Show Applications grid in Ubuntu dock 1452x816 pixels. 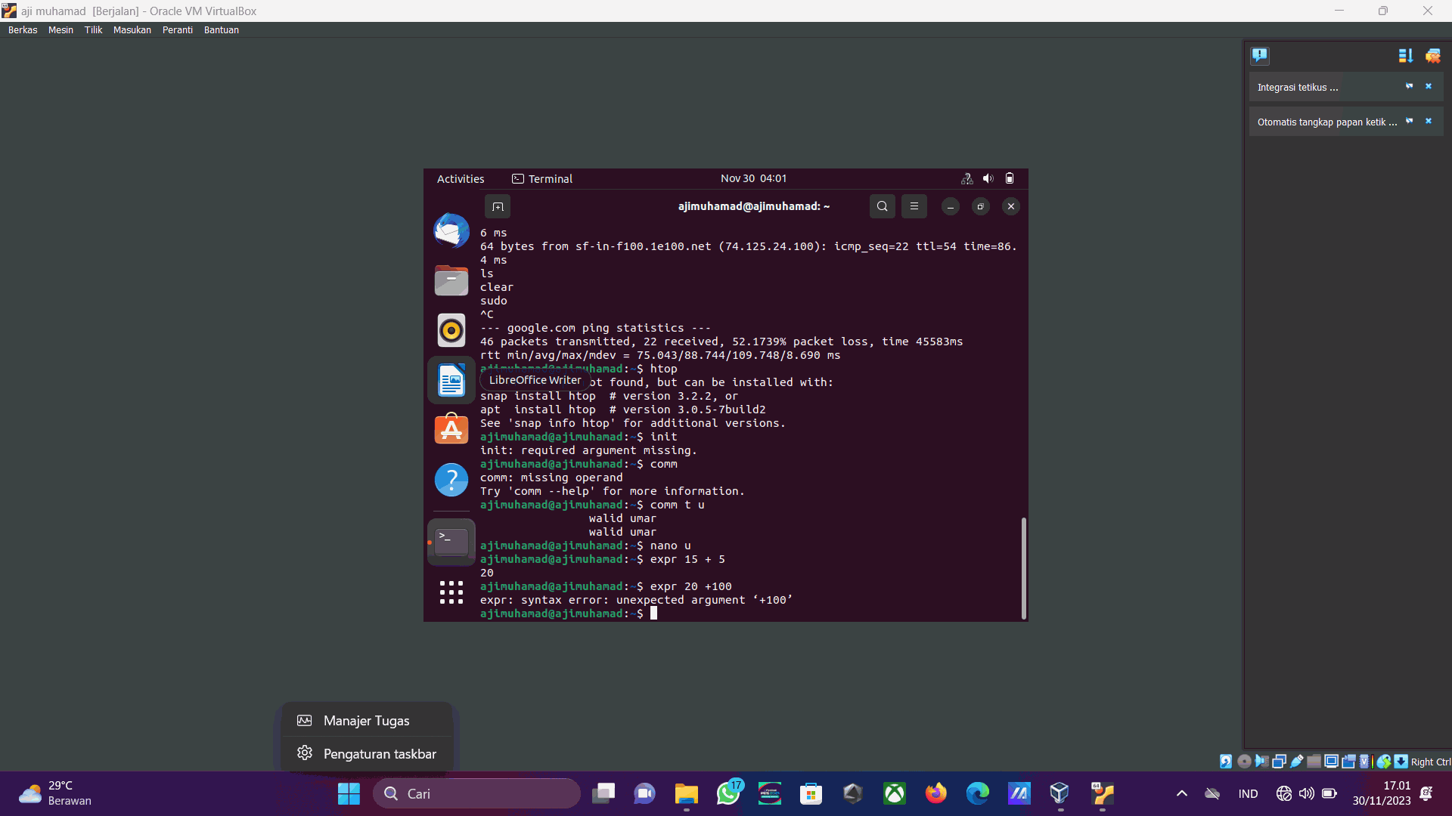click(451, 592)
